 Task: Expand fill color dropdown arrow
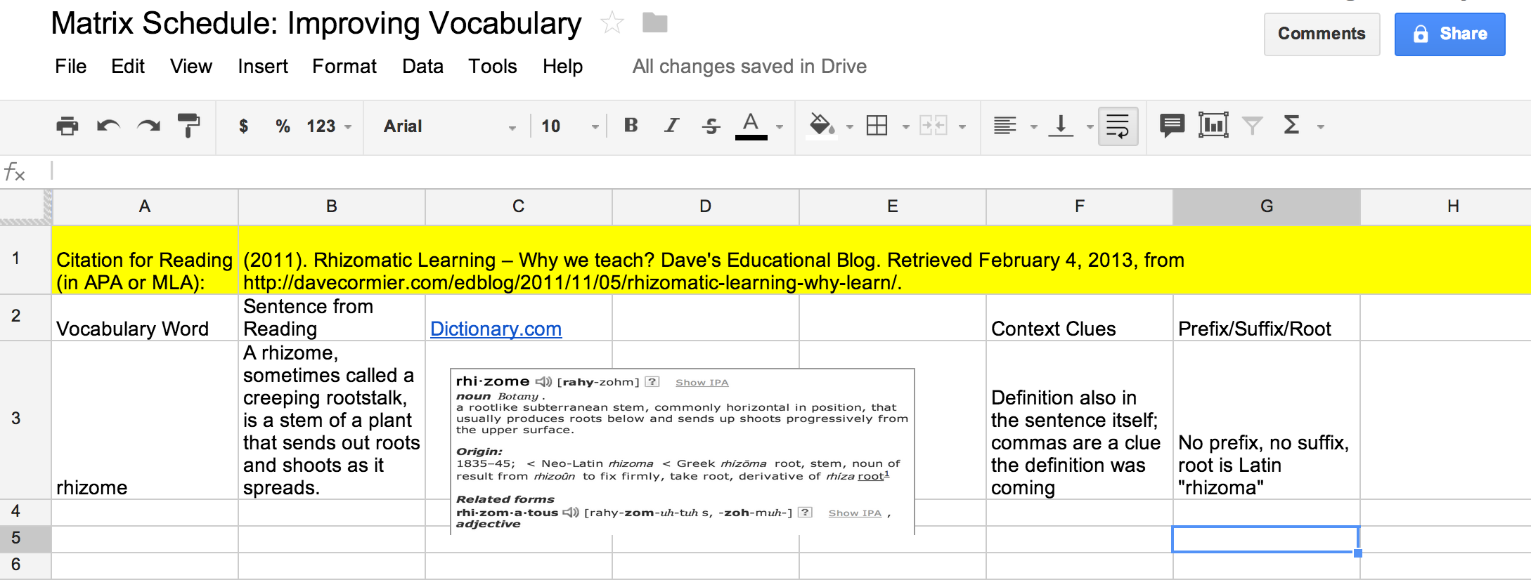click(850, 127)
